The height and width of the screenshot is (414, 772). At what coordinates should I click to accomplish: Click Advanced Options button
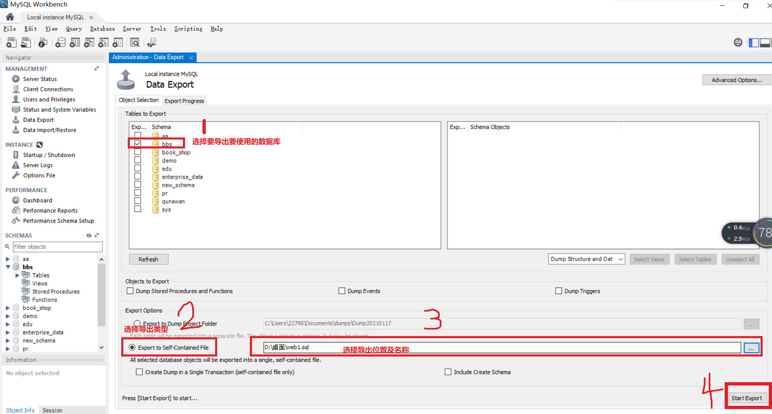[737, 80]
